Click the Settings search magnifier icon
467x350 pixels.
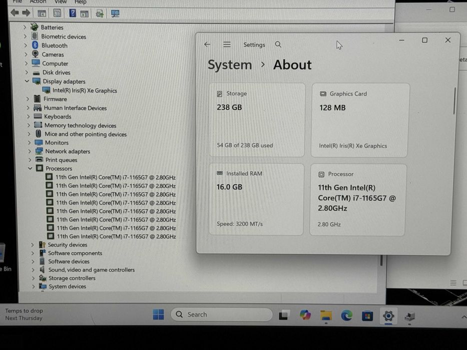click(x=278, y=44)
